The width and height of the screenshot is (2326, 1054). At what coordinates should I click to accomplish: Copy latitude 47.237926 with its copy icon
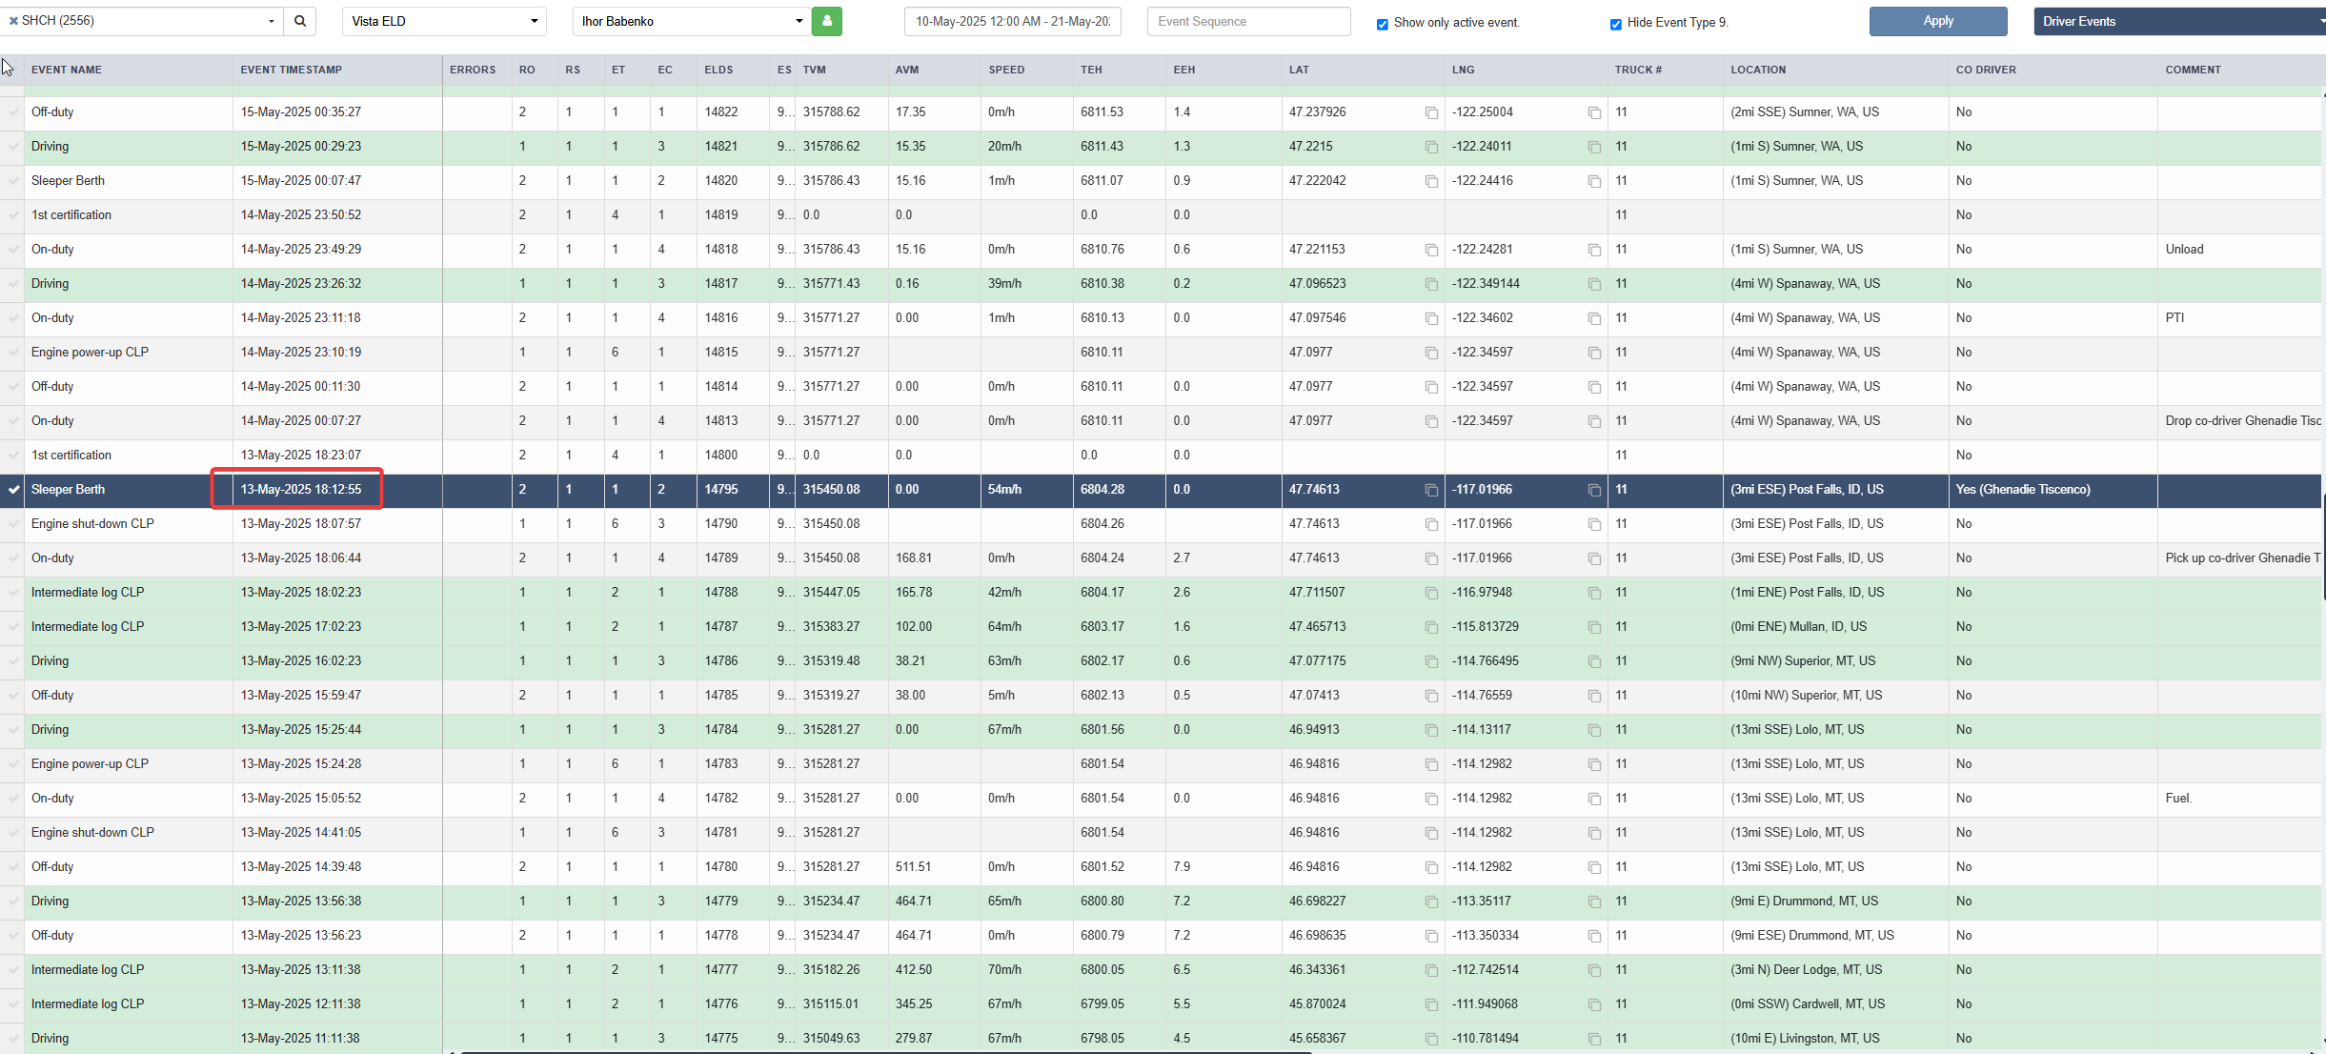click(1431, 112)
